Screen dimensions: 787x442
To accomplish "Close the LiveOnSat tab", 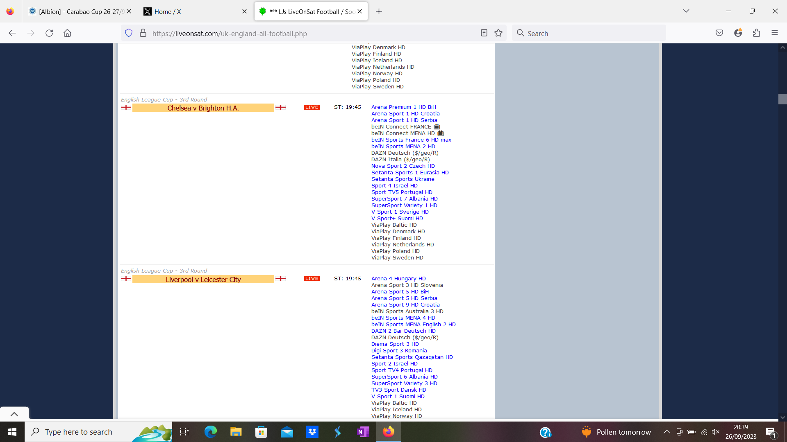I will (360, 11).
